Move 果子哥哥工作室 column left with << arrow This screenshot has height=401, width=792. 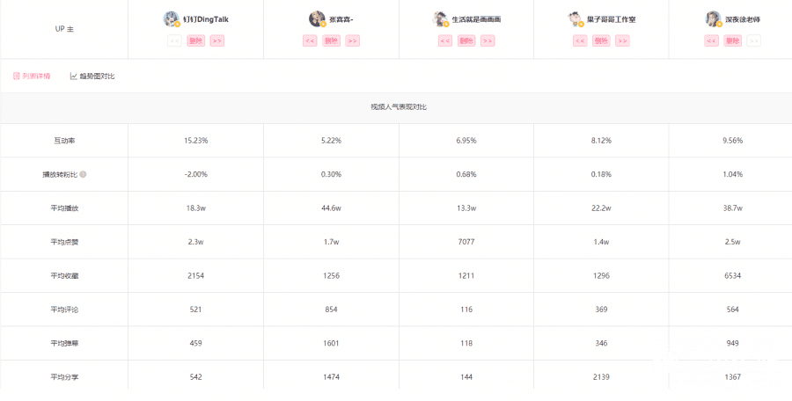click(580, 40)
